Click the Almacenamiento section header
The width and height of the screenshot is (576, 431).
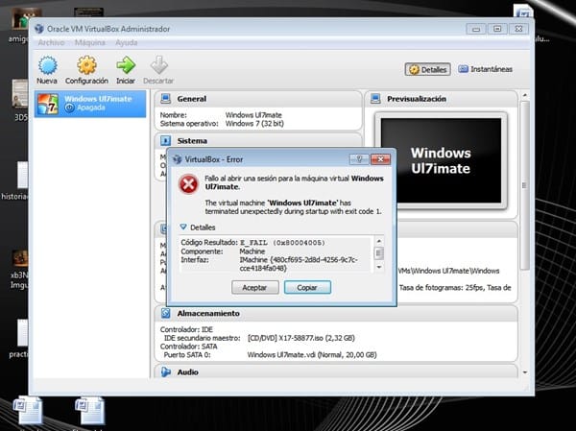(336, 313)
